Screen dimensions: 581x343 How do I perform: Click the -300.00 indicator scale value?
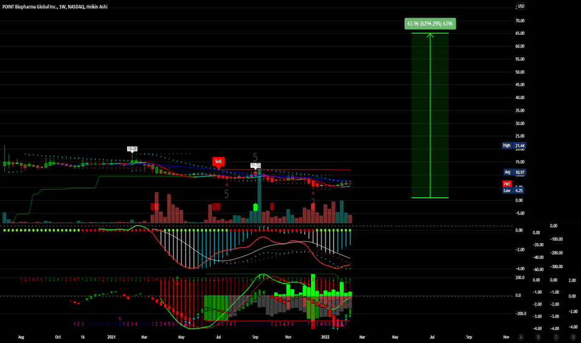click(x=557, y=267)
